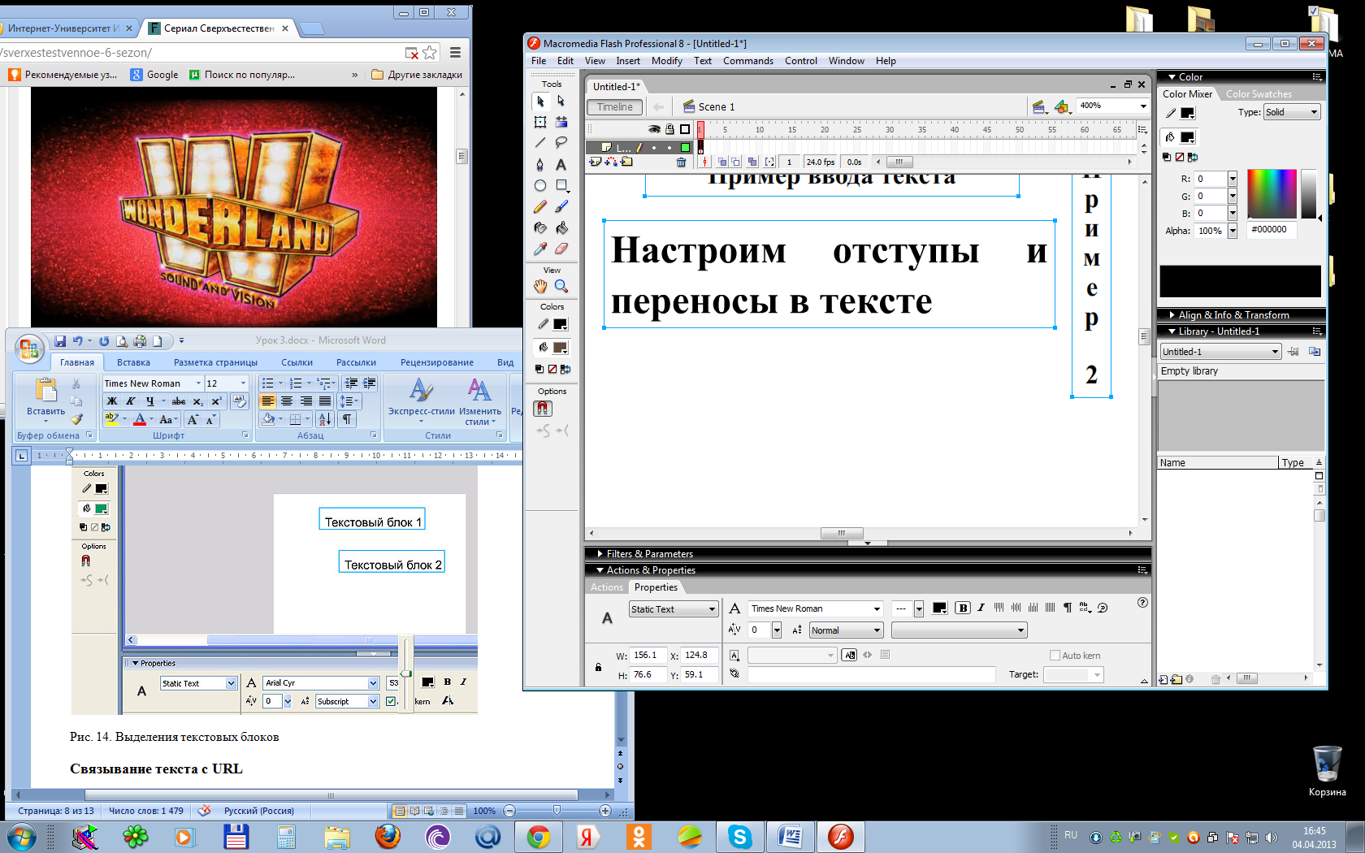The height and width of the screenshot is (853, 1365).
Task: Select the Pen tool in Flash
Action: coord(540,164)
